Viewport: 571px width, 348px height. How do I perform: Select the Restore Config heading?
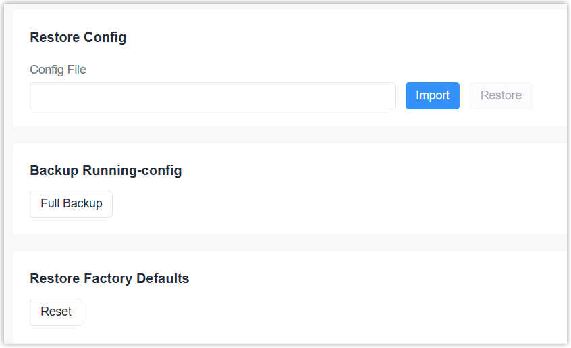(x=78, y=37)
